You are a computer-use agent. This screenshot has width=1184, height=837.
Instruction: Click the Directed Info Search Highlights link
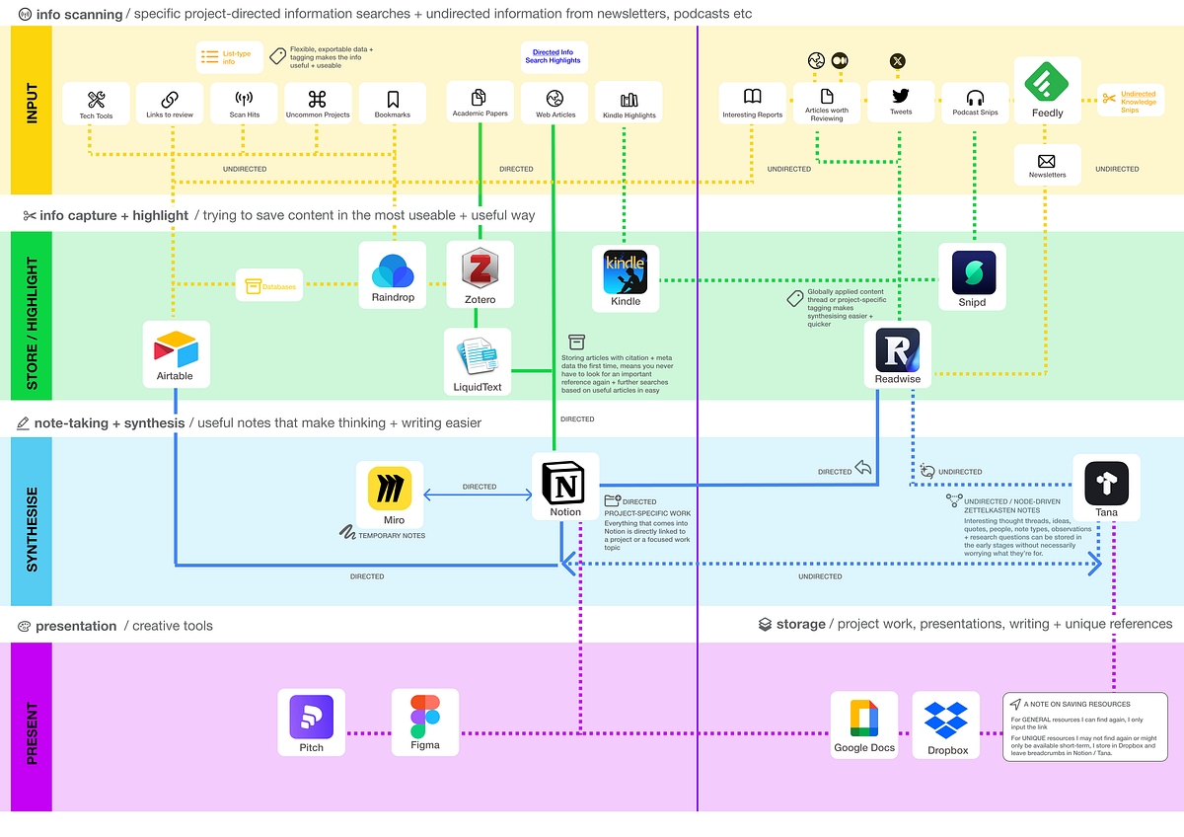point(554,57)
